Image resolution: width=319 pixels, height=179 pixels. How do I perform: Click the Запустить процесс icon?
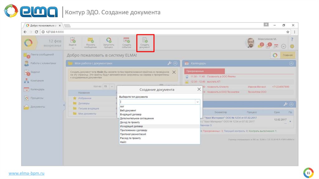(x=109, y=40)
